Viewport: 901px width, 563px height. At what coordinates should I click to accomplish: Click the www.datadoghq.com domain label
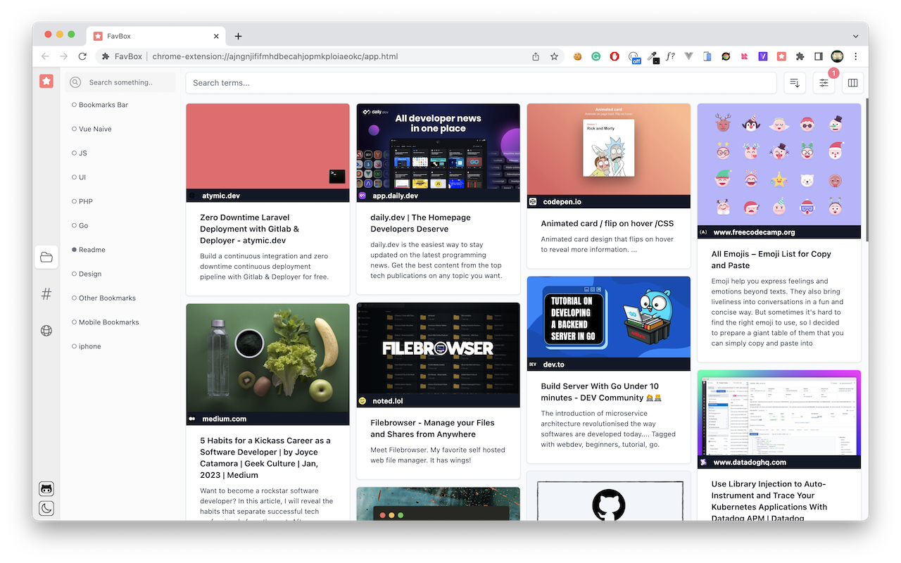pyautogui.click(x=750, y=462)
